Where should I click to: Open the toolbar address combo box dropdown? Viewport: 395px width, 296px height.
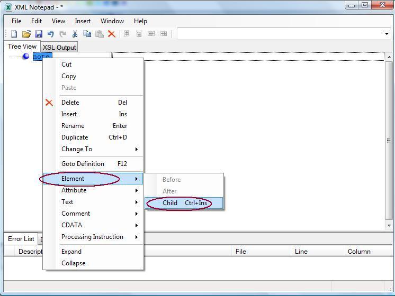click(x=387, y=34)
